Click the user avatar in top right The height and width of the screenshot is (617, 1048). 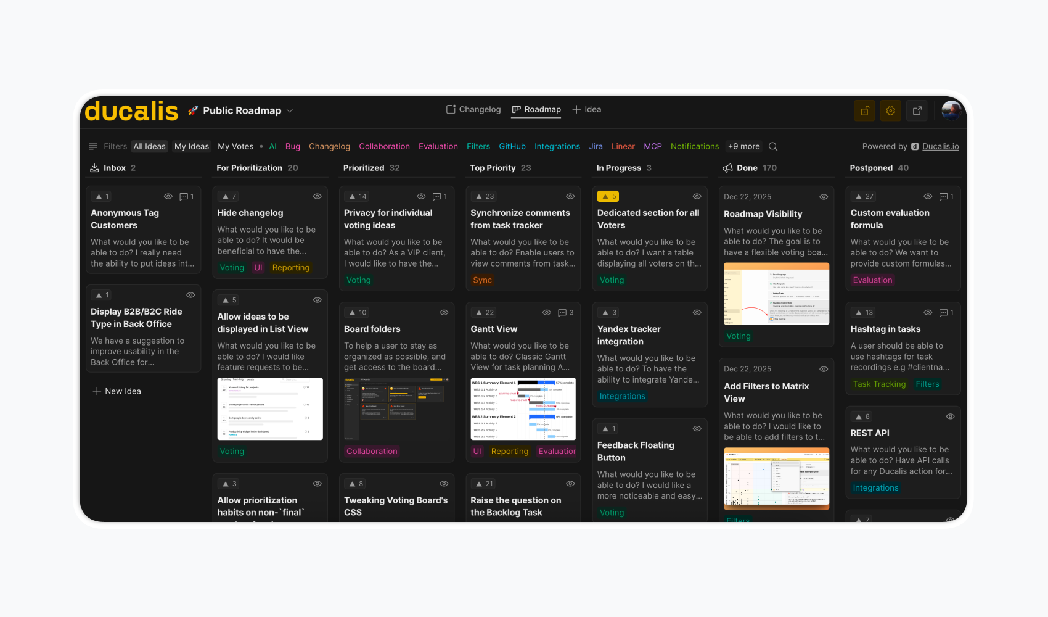point(951,110)
